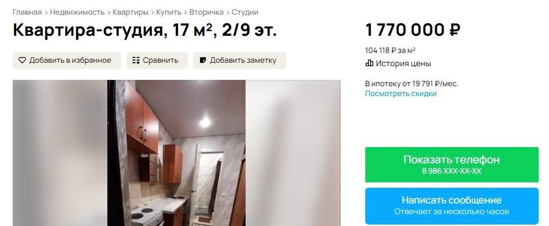Click Показать телефон green button
This screenshot has width=549, height=226.
pyautogui.click(x=451, y=165)
